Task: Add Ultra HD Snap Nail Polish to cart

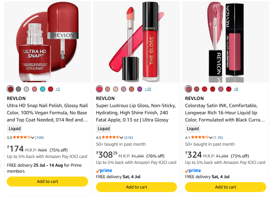Action: pyautogui.click(x=47, y=181)
